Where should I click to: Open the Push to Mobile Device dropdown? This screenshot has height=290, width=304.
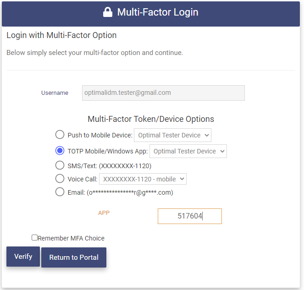172,135
